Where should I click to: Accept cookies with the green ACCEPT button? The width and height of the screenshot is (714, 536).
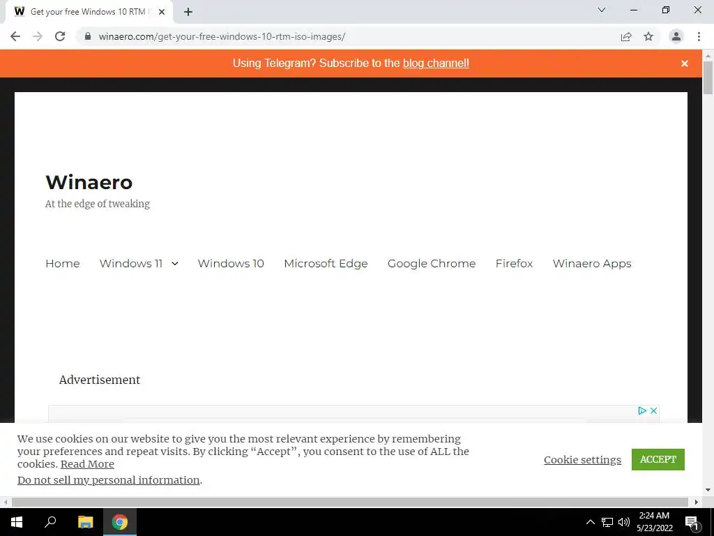658,459
